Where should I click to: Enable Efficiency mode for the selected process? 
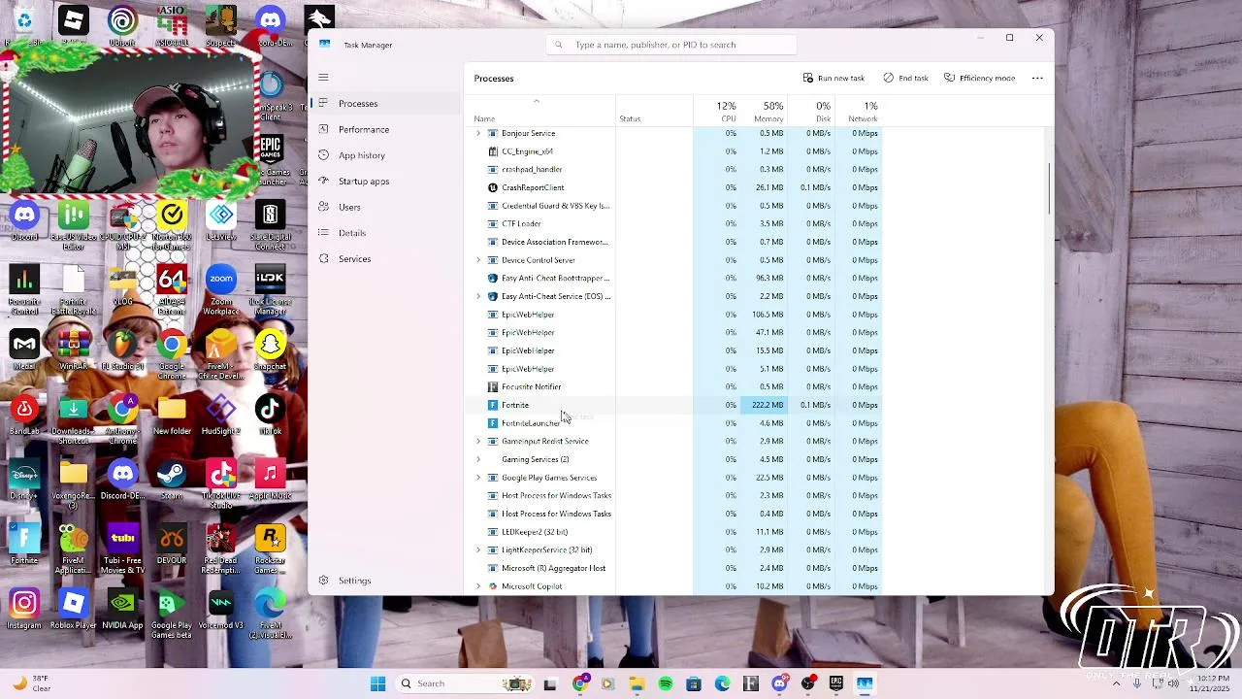[x=979, y=78]
